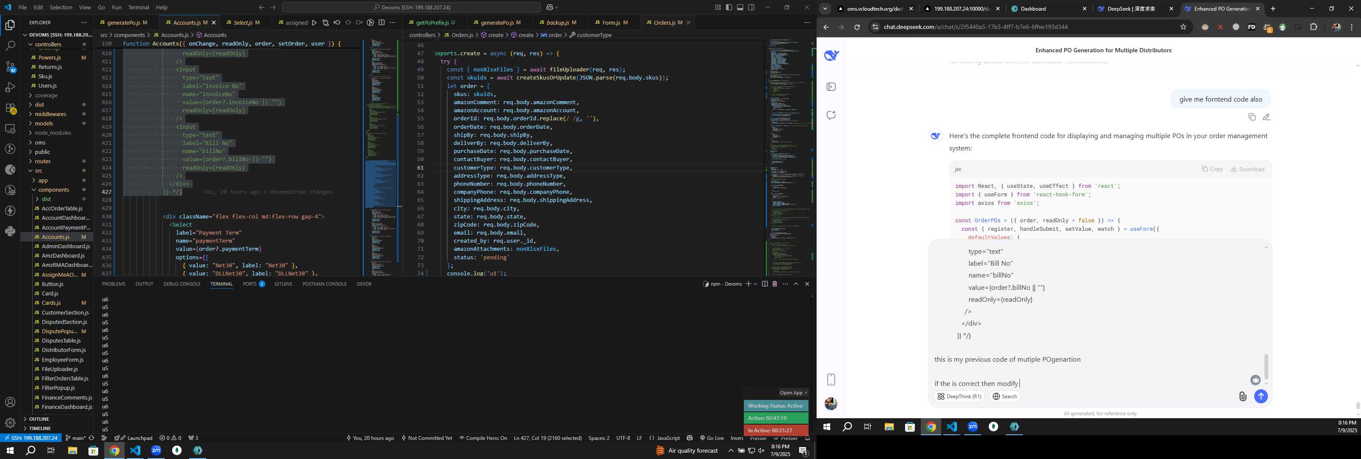Reload the Chrome page

[x=857, y=27]
